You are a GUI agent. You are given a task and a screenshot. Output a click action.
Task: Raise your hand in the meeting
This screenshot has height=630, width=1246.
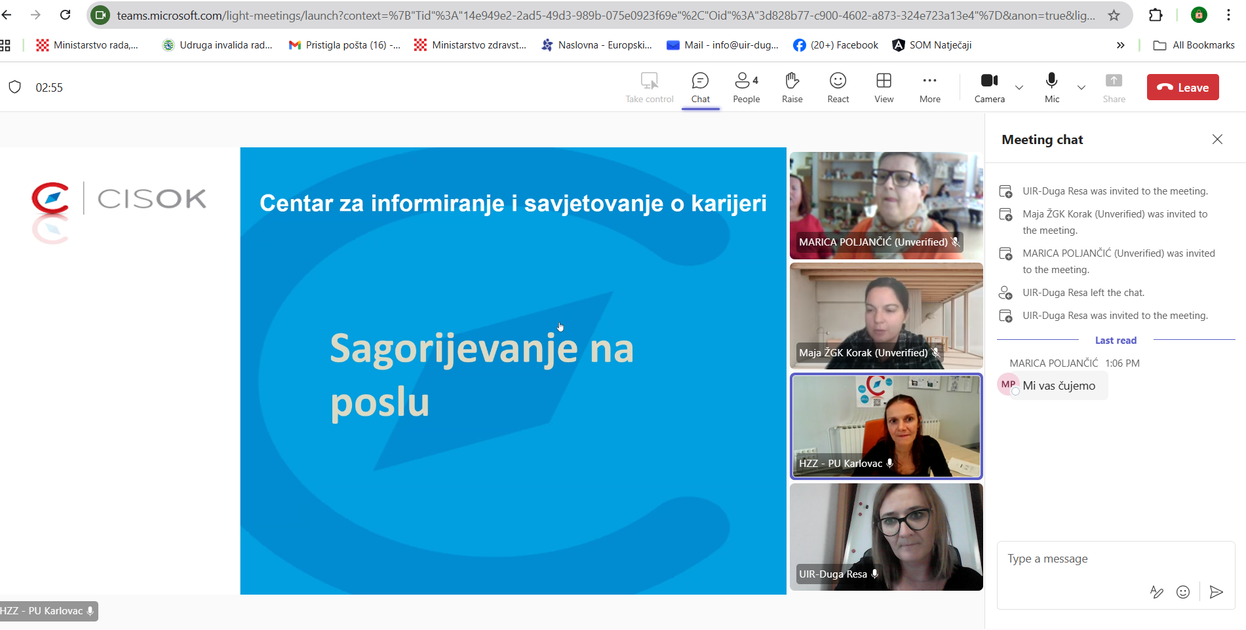pyautogui.click(x=792, y=88)
